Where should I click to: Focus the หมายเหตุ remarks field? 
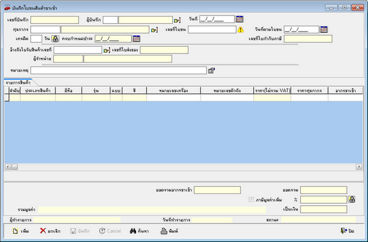[x=119, y=70]
